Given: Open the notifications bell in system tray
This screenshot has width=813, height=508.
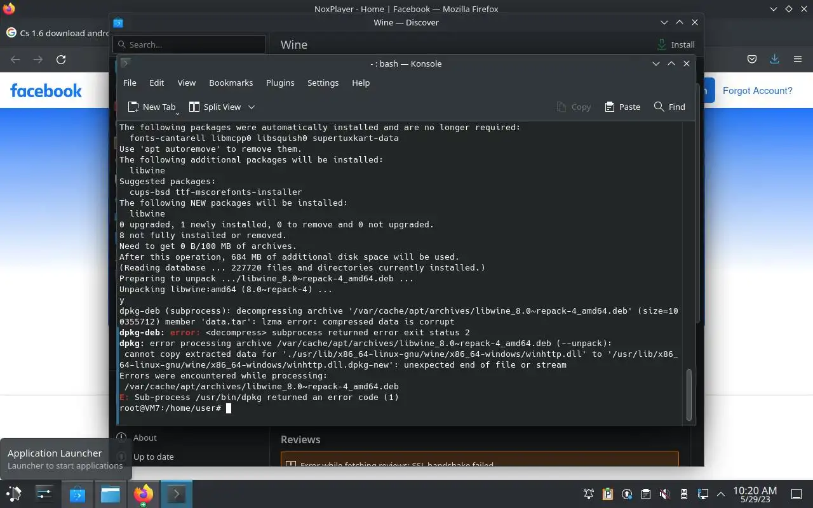Looking at the screenshot, I should [589, 494].
